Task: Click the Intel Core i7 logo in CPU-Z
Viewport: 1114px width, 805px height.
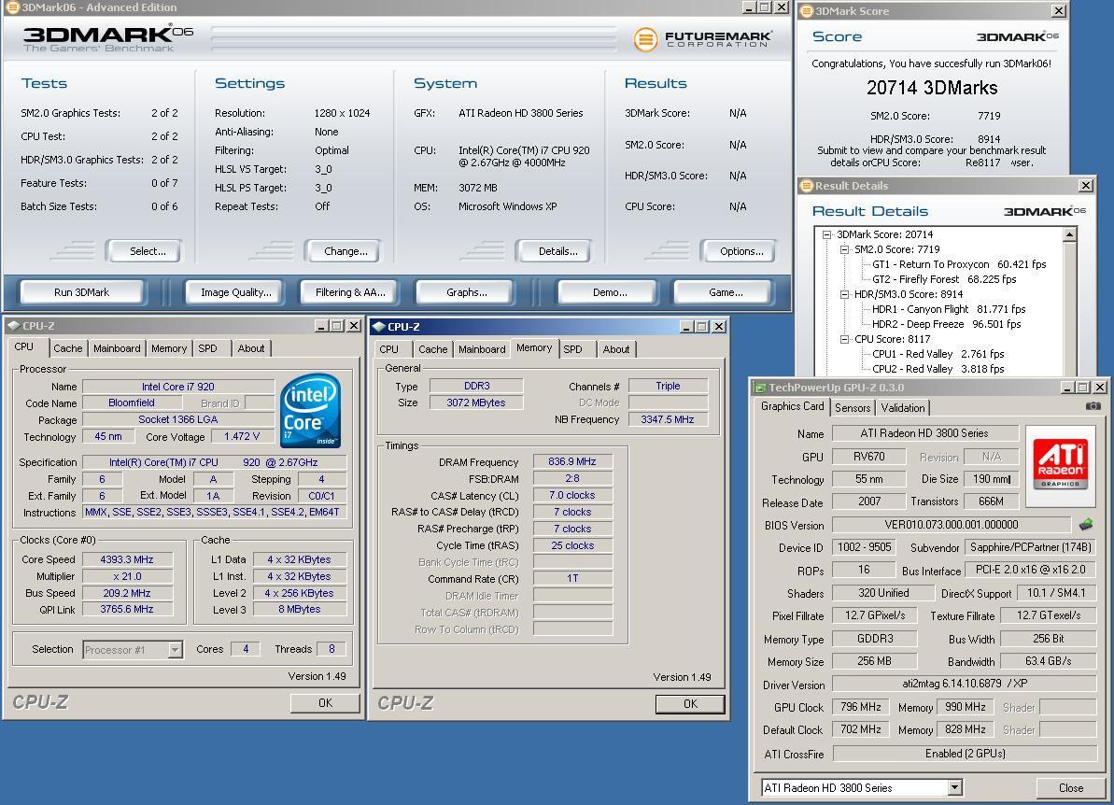Action: 310,411
